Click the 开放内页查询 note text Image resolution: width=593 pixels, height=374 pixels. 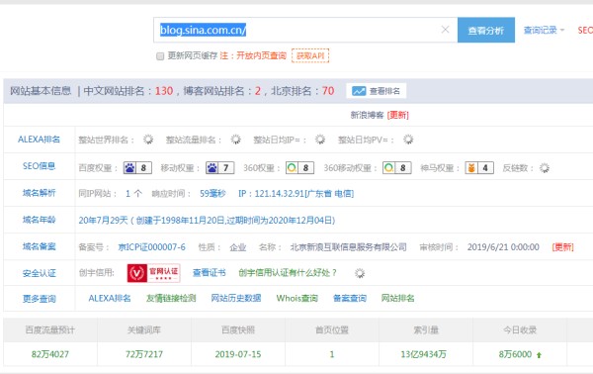tap(261, 55)
